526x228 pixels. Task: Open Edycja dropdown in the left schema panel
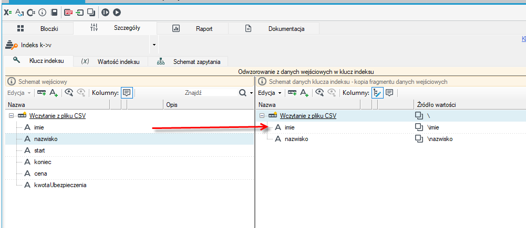click(19, 93)
